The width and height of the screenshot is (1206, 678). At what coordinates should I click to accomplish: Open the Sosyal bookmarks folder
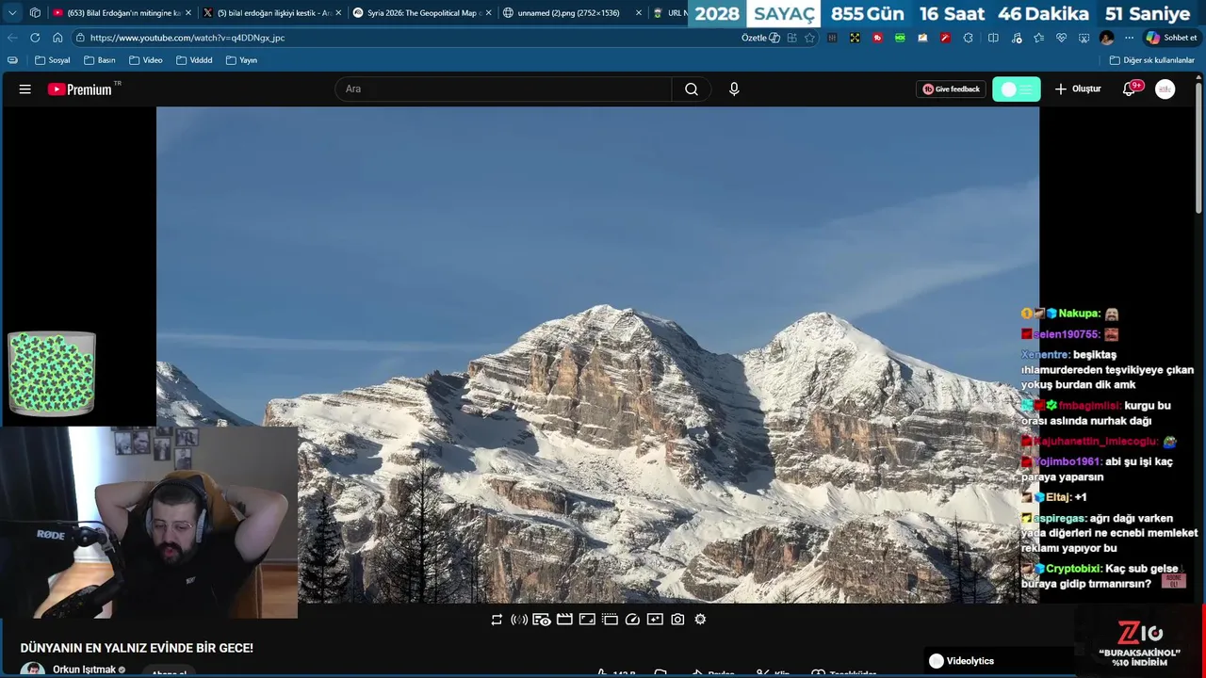pyautogui.click(x=52, y=60)
